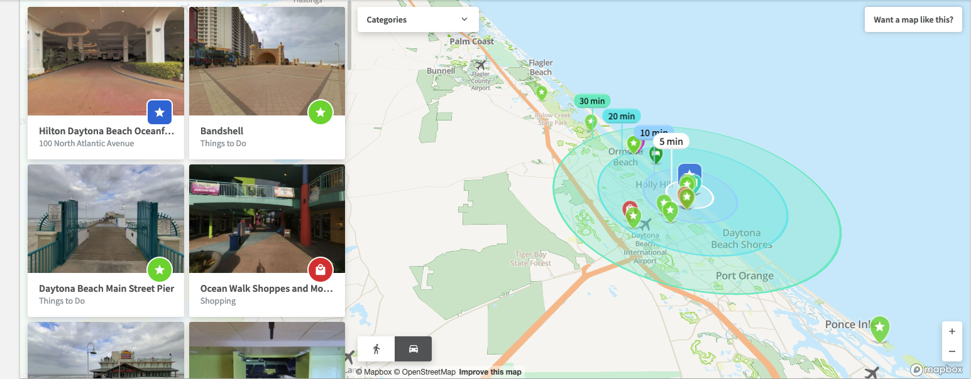Click the green star marker at Ormond Beach
This screenshot has width=971, height=379.
(x=634, y=145)
